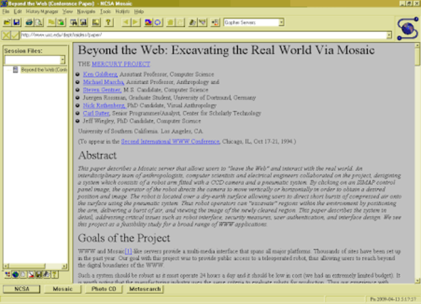The height and width of the screenshot is (304, 421).
Task: Select Beyond the Web entry in session tree
Action: click(x=44, y=70)
